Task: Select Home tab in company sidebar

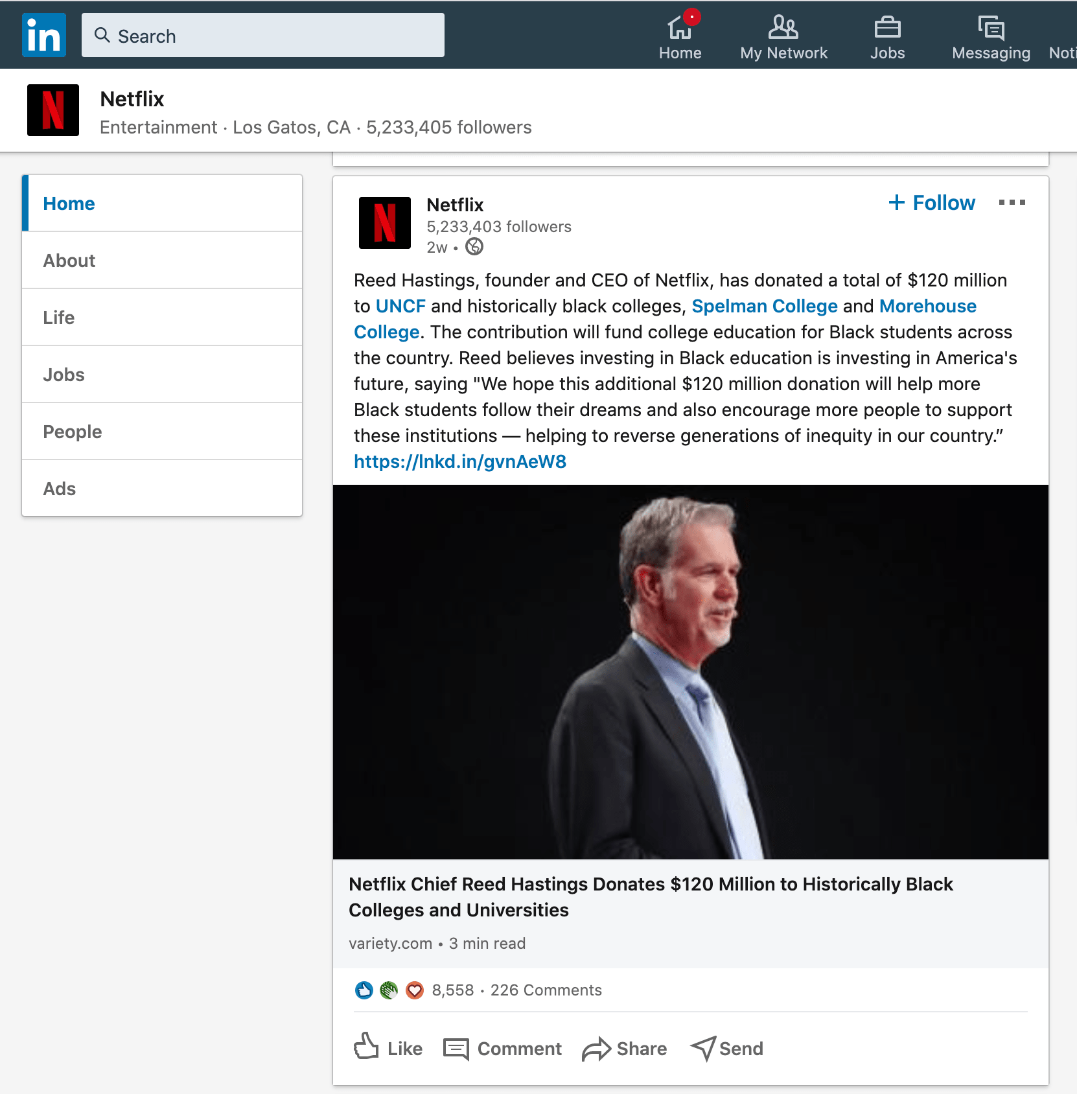Action: point(162,204)
